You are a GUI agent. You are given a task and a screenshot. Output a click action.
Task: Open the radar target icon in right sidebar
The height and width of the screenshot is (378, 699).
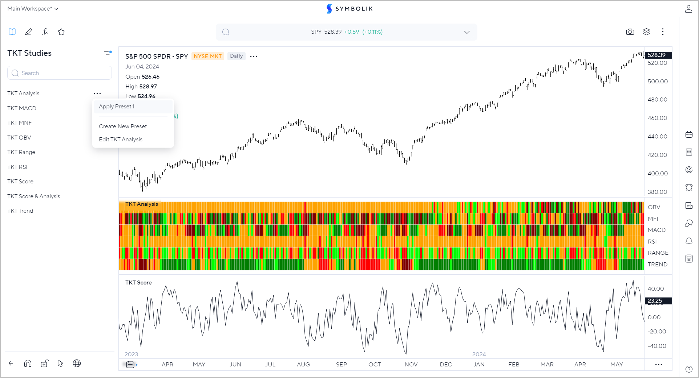click(689, 170)
